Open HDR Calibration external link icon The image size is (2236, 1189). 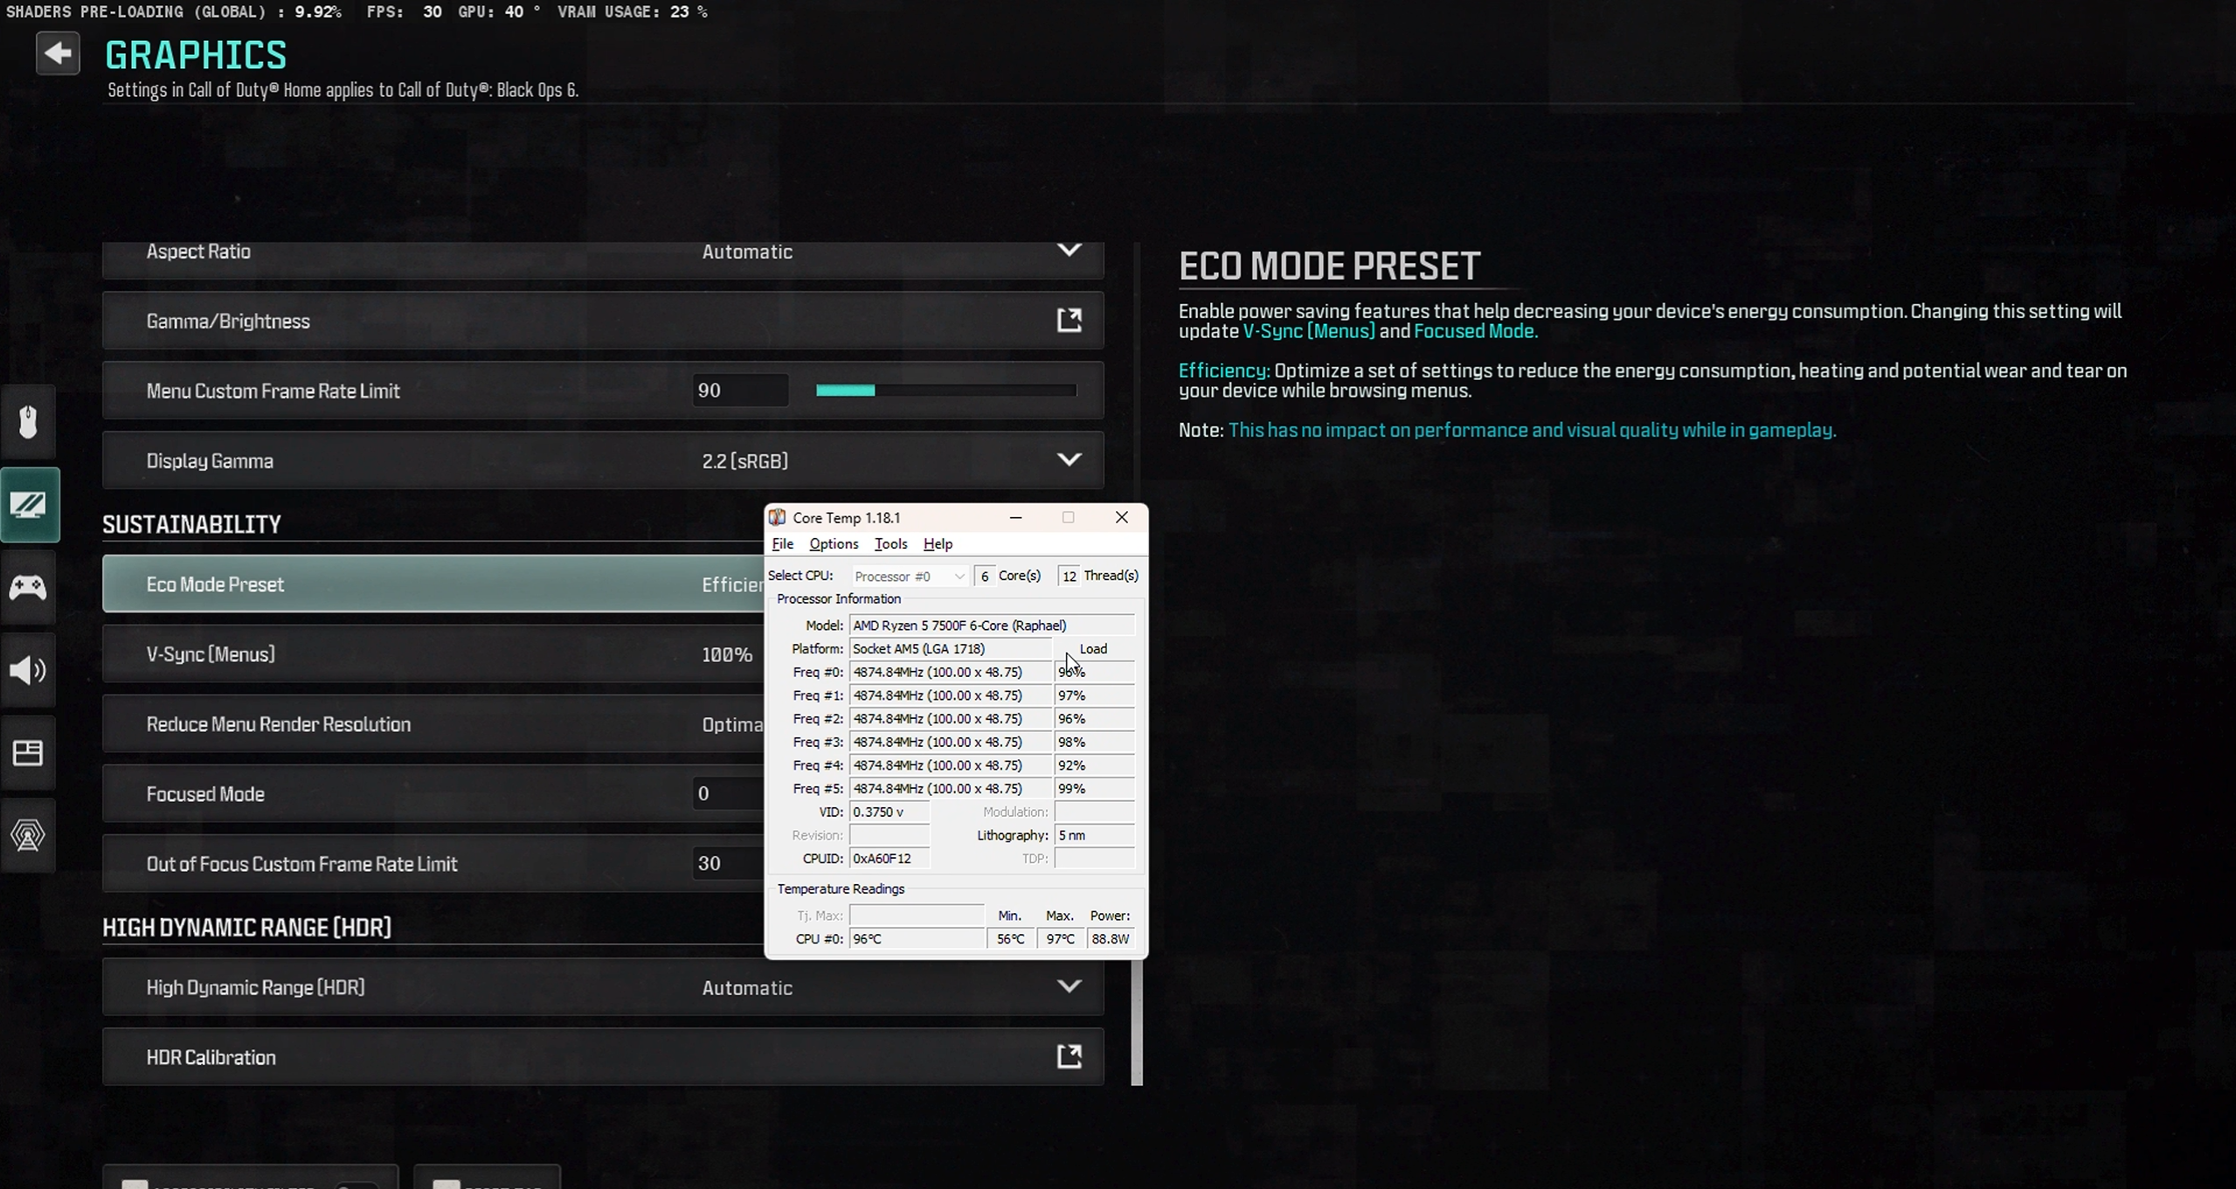click(1070, 1057)
